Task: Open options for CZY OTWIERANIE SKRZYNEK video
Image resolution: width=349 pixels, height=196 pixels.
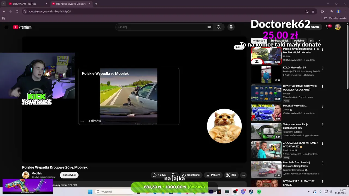Action: (323, 87)
